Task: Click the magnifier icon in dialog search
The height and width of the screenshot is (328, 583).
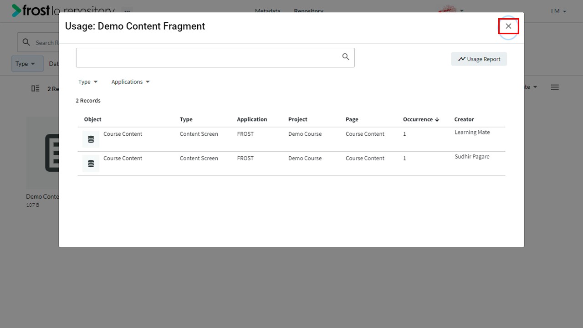Action: pyautogui.click(x=346, y=56)
